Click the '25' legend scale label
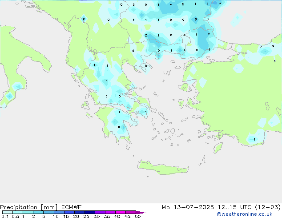The image size is (282, 218). click(x=86, y=216)
